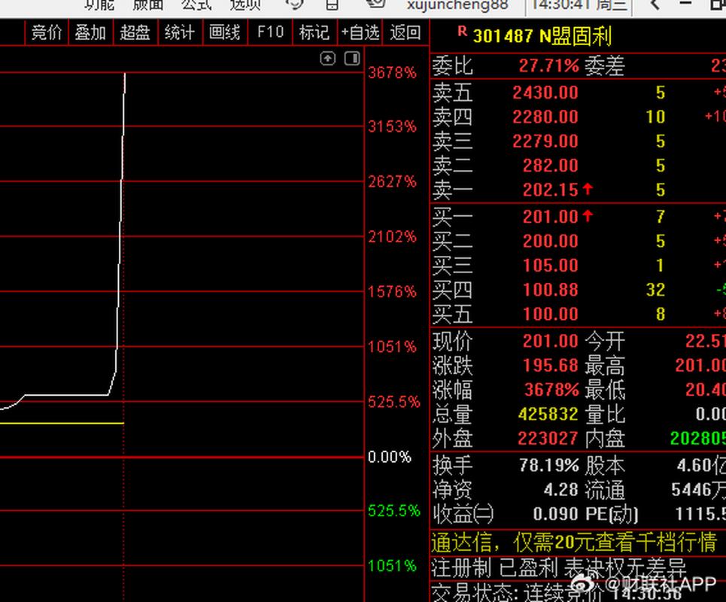Image resolution: width=726 pixels, height=602 pixels.
Task: Click the 流通 label
Action: tap(605, 490)
